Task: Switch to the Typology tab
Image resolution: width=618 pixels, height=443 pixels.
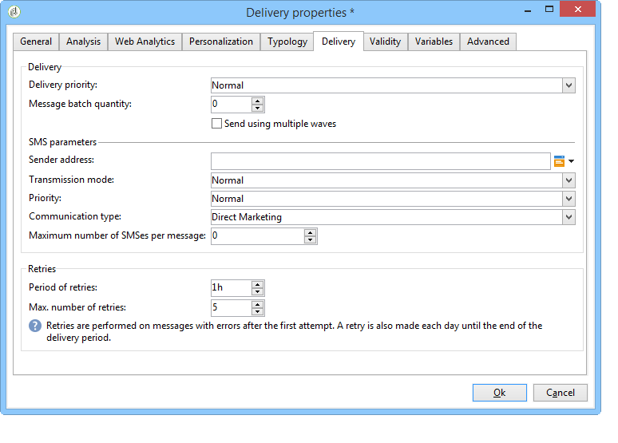Action: (287, 42)
